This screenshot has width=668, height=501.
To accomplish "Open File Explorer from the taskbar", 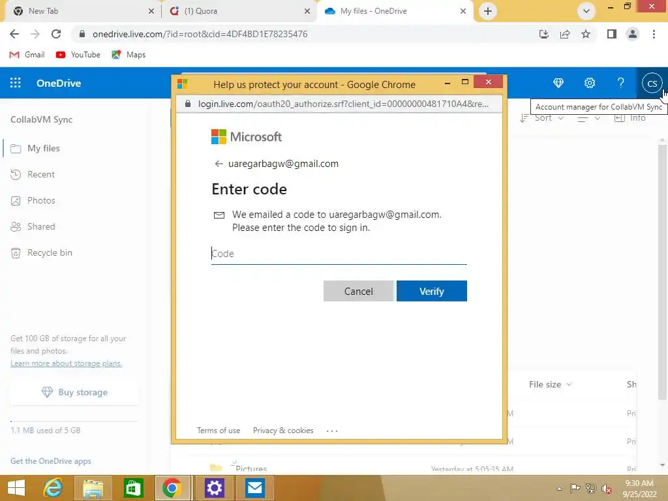I will coord(93,488).
